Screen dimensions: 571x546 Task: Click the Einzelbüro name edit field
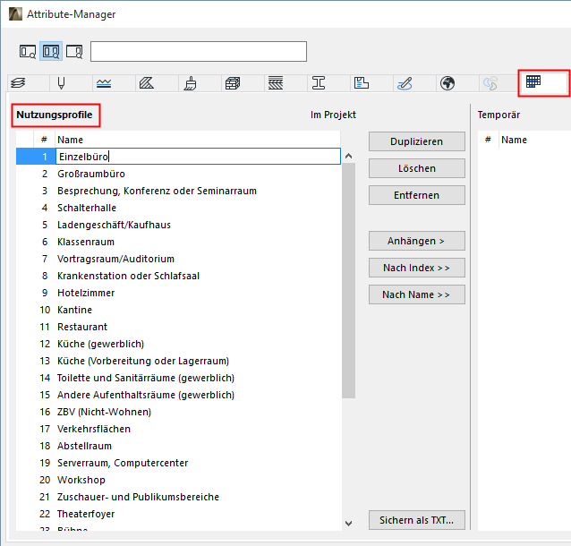click(198, 157)
